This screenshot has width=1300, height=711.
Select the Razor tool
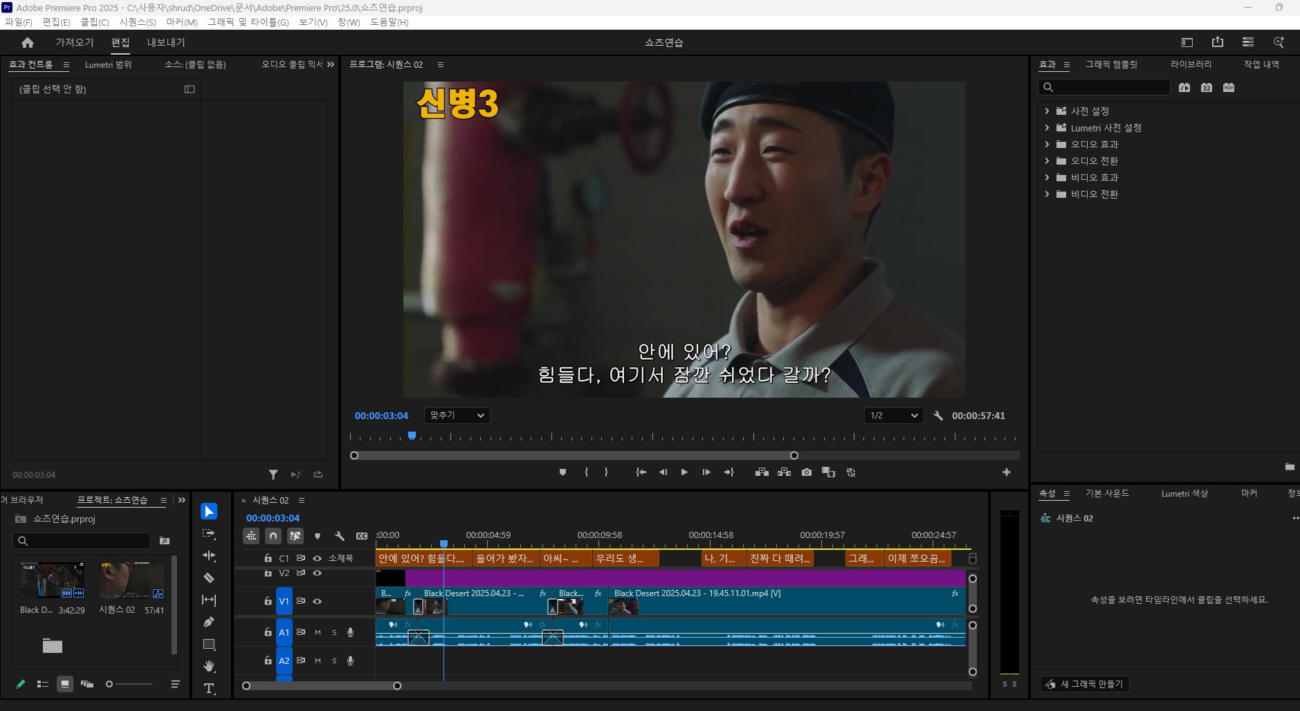pos(209,578)
